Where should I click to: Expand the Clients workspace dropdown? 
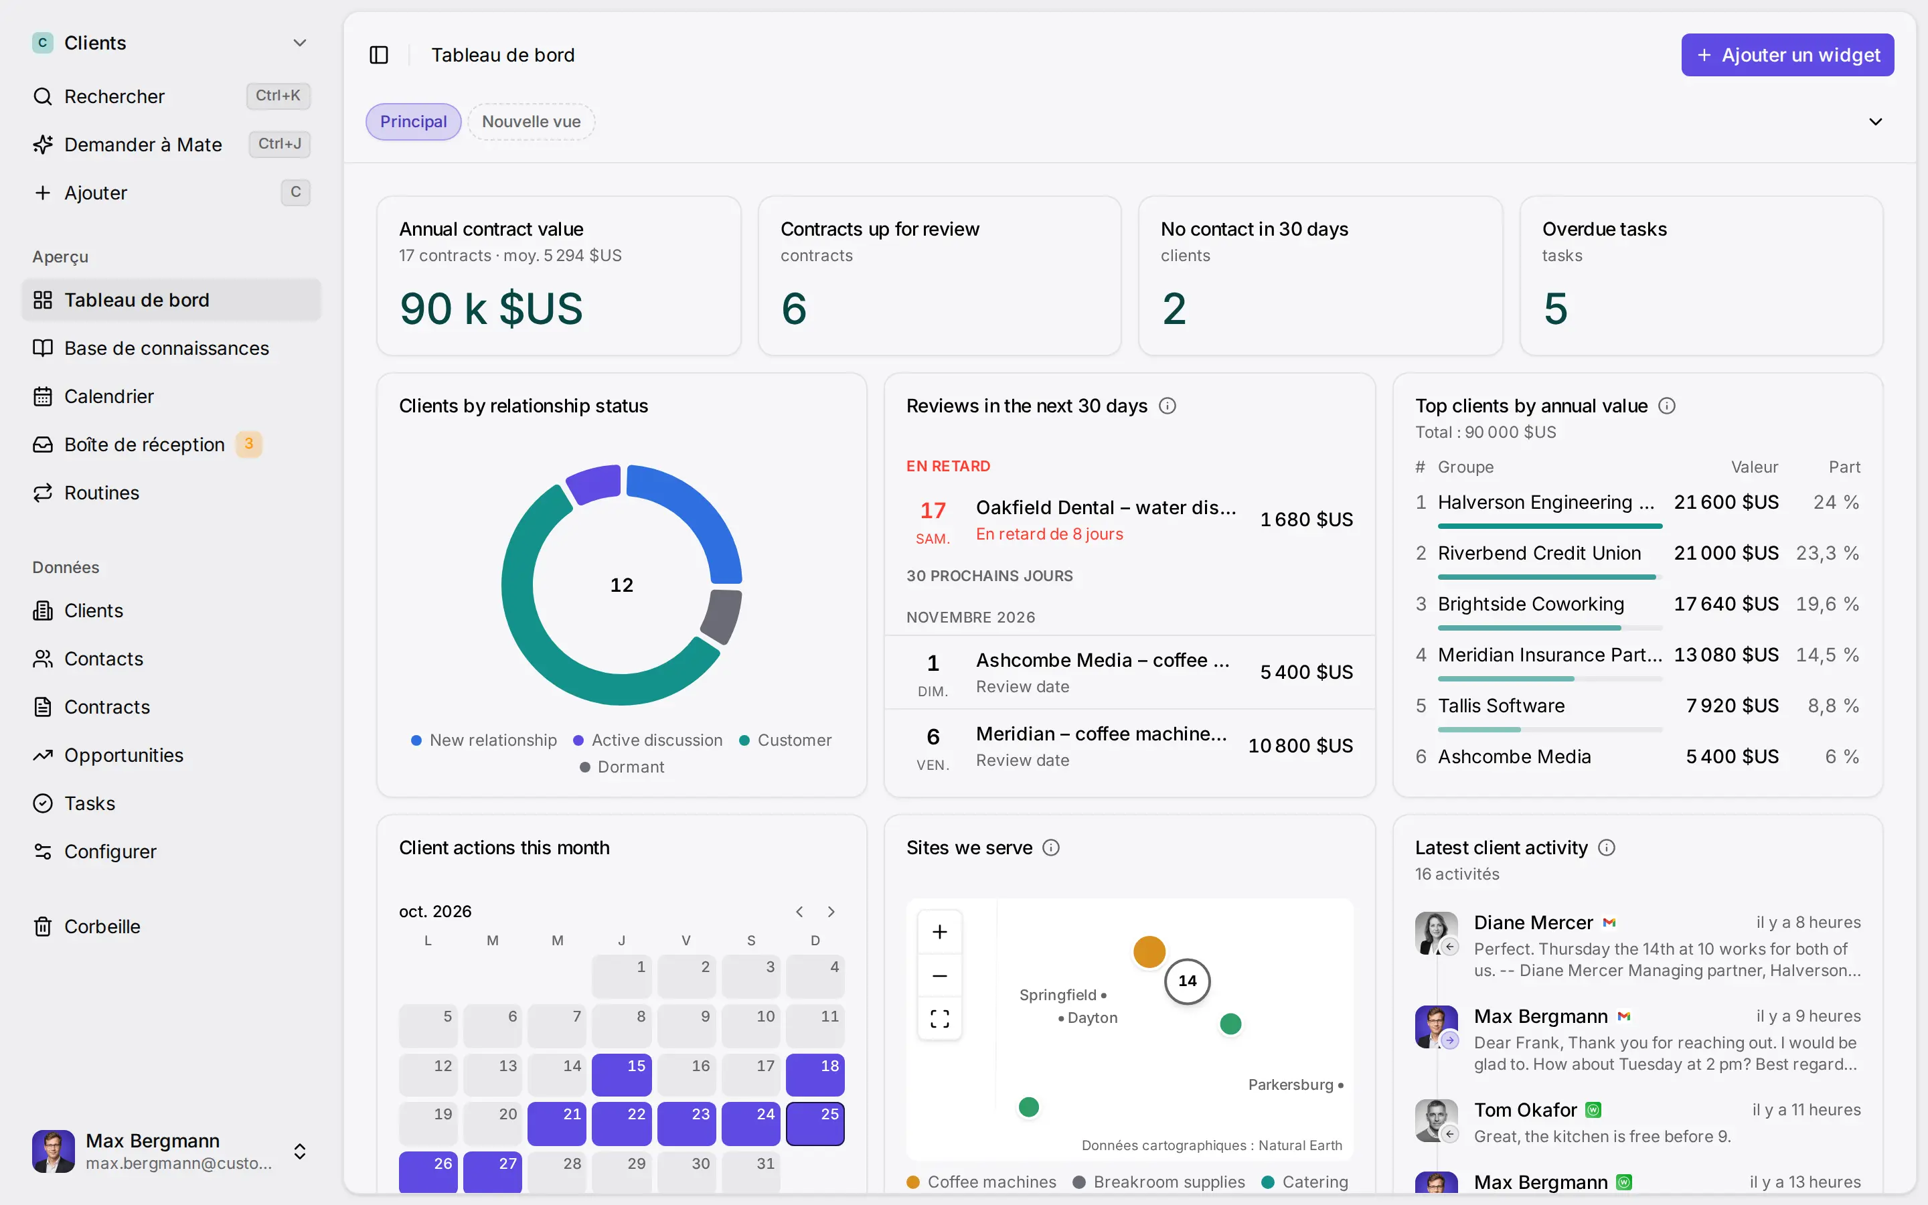coord(299,43)
